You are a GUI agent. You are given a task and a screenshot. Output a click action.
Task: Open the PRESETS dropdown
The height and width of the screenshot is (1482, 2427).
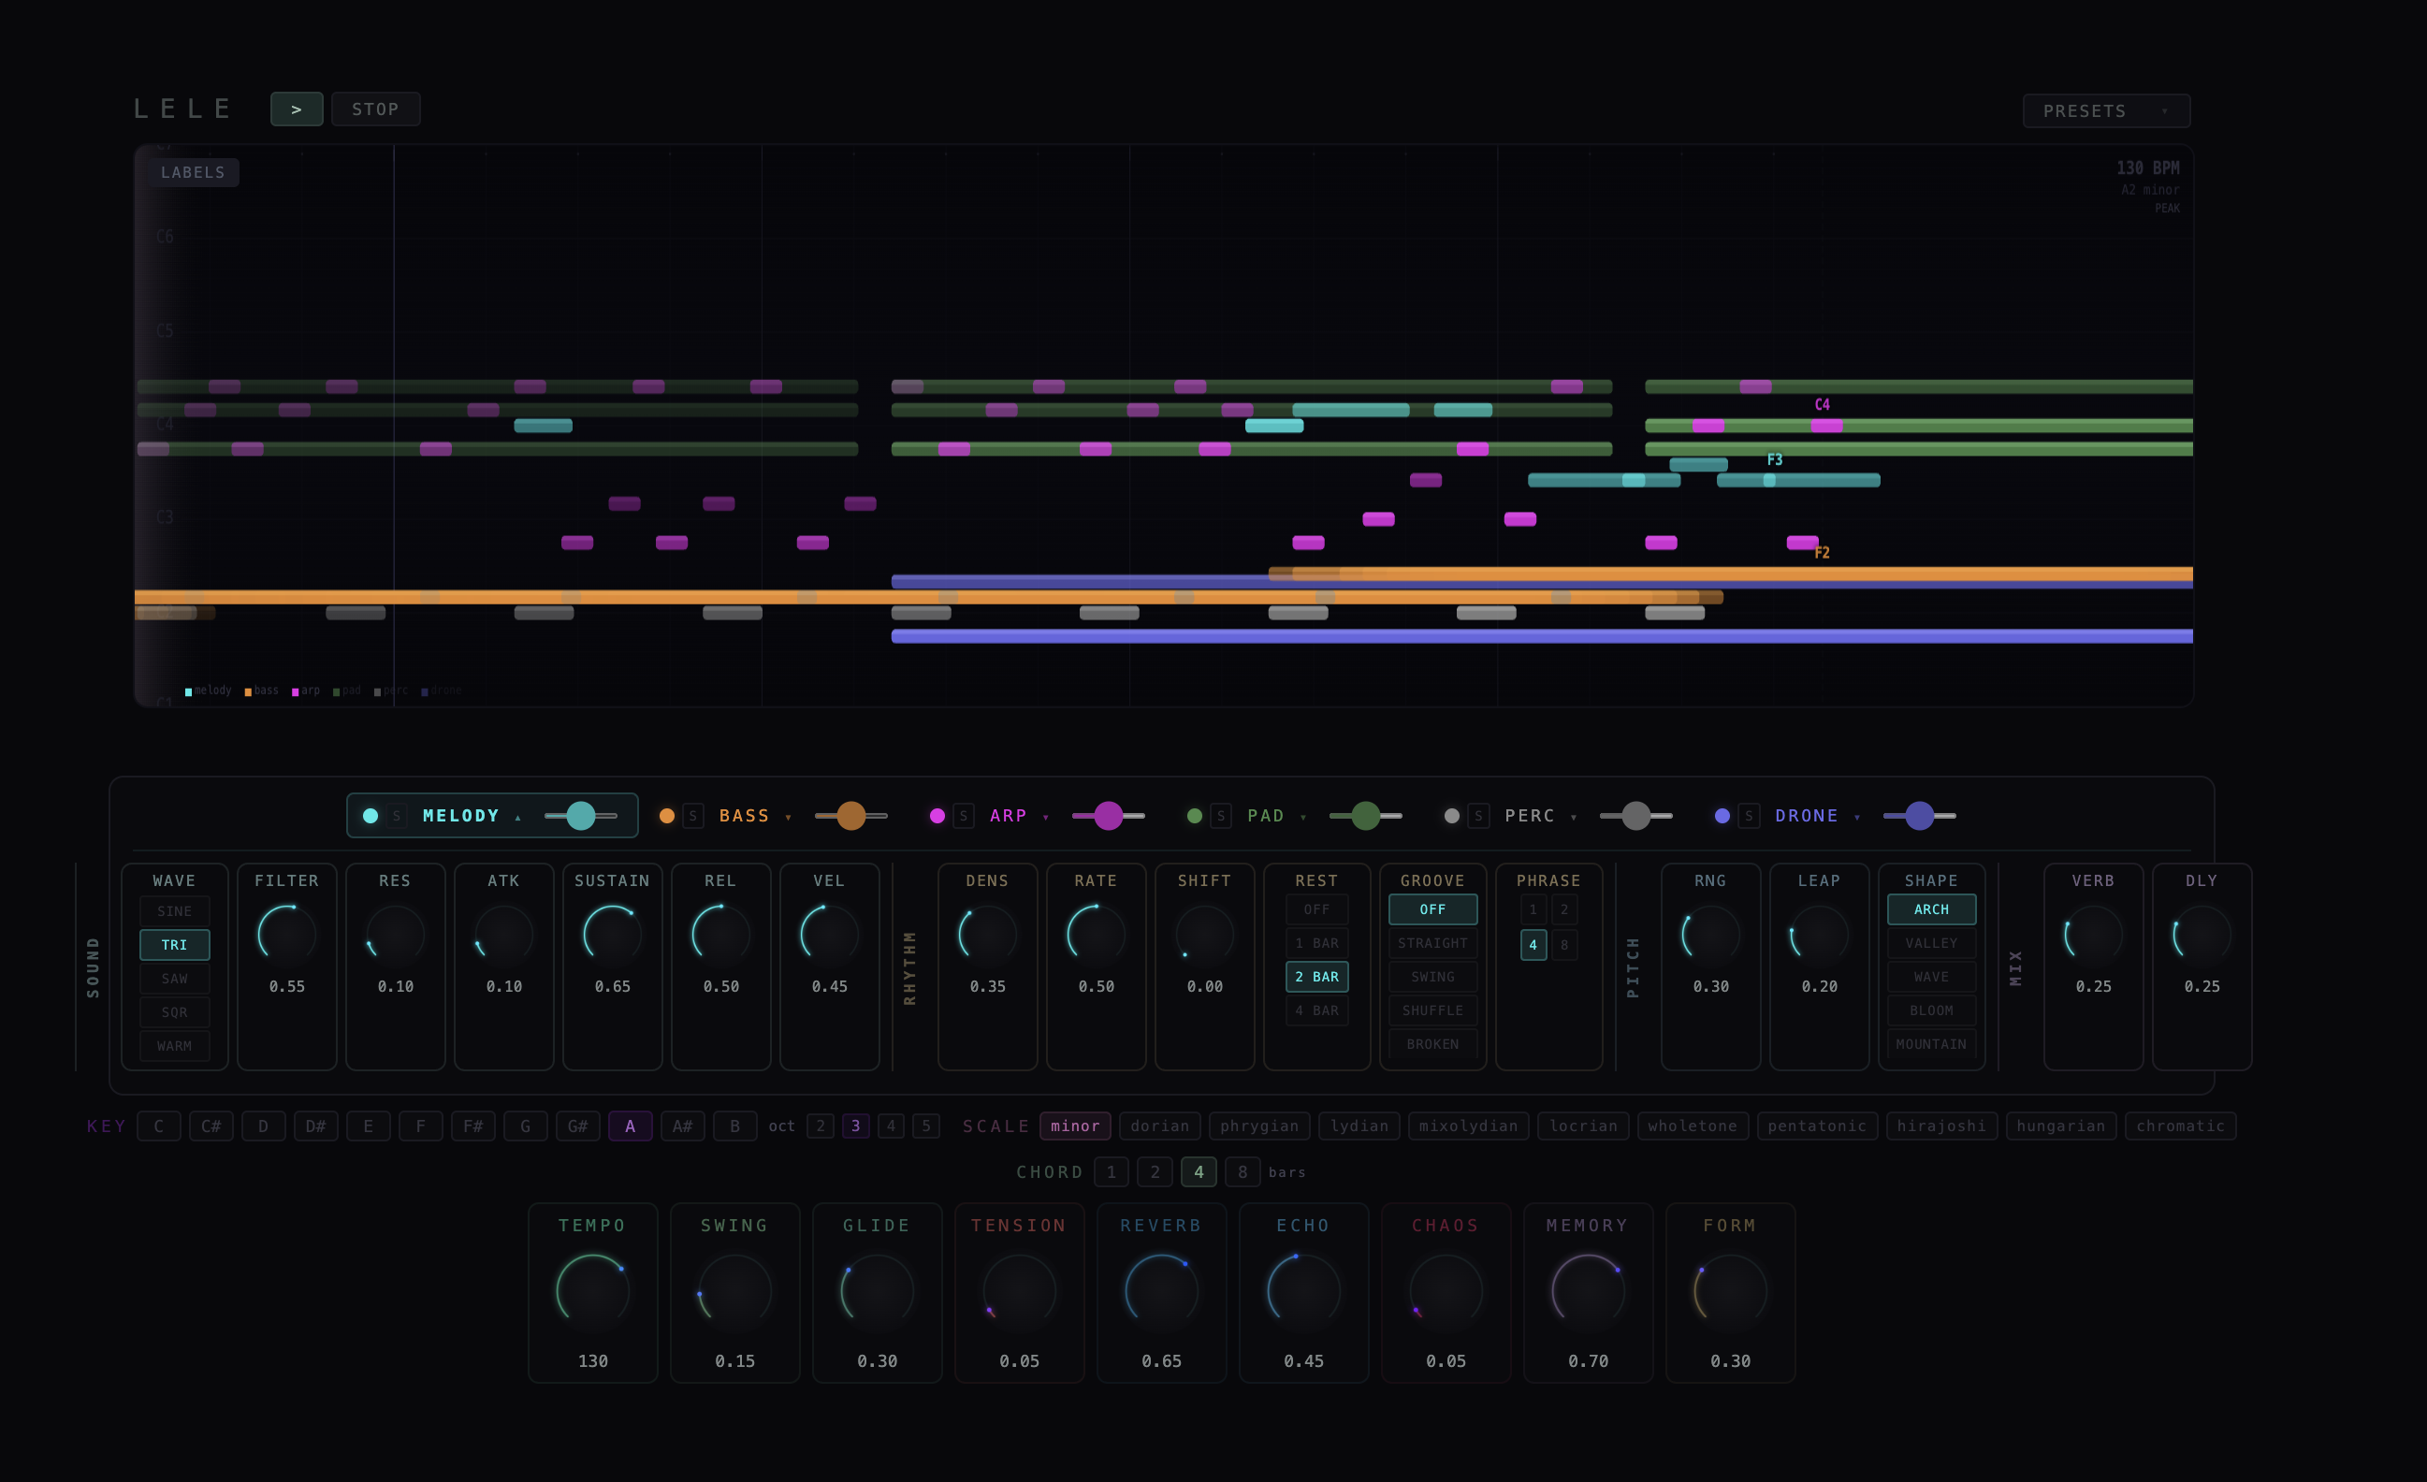click(2106, 110)
